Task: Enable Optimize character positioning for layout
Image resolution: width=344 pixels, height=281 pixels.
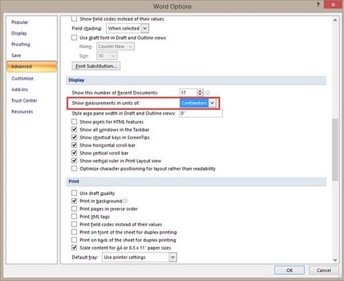Action: click(74, 168)
